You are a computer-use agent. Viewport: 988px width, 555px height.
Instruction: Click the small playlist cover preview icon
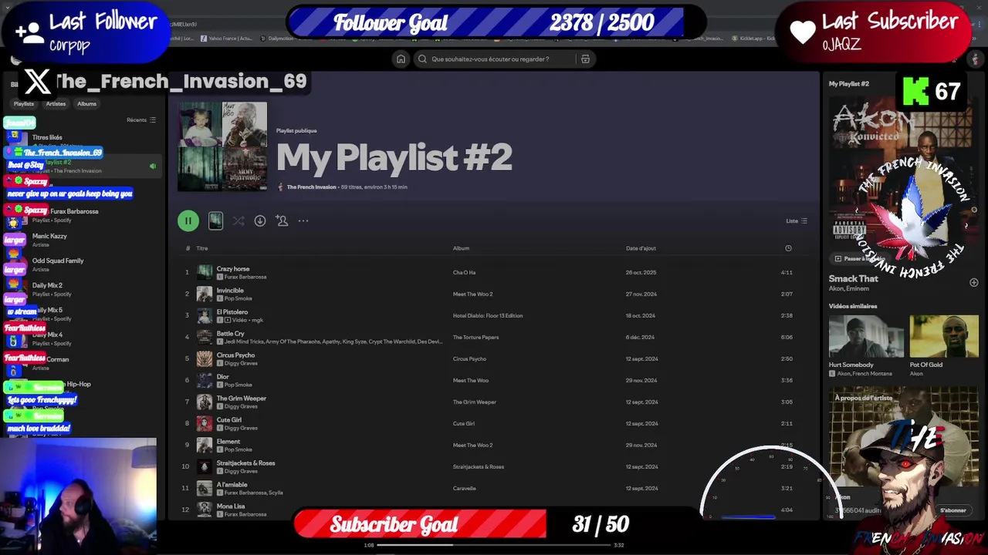215,220
